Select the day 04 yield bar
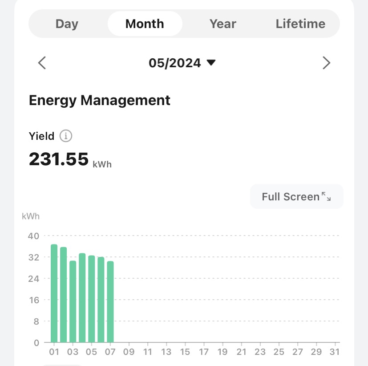 [x=82, y=298]
